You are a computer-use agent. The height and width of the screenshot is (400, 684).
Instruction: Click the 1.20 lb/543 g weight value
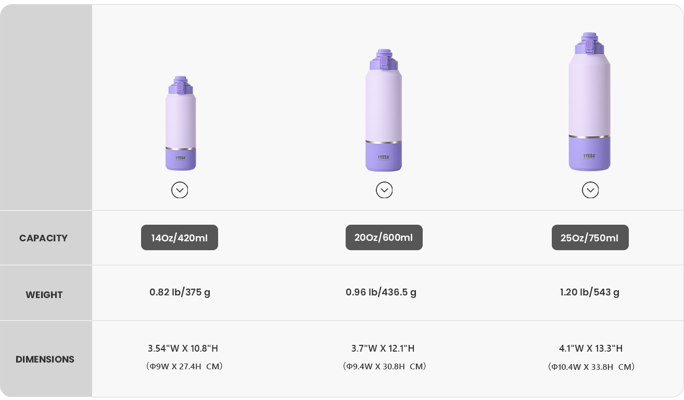pos(590,292)
